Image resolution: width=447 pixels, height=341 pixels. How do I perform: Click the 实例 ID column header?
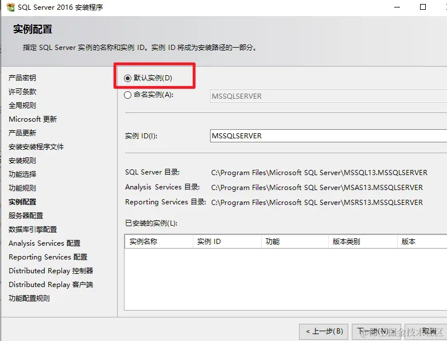coord(227,242)
